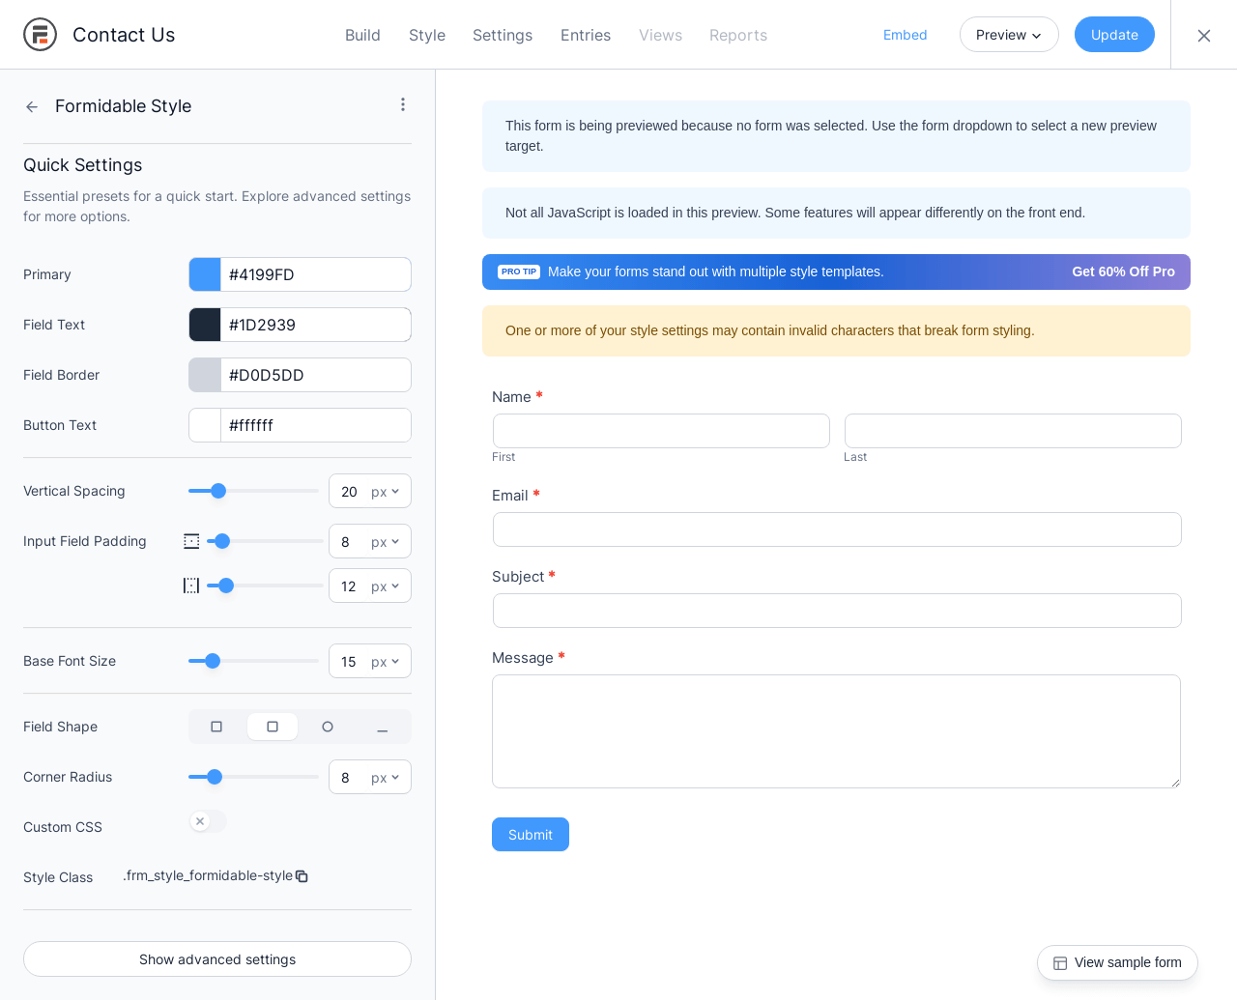The height and width of the screenshot is (1000, 1237).
Task: Click the Update button
Action: 1114,35
